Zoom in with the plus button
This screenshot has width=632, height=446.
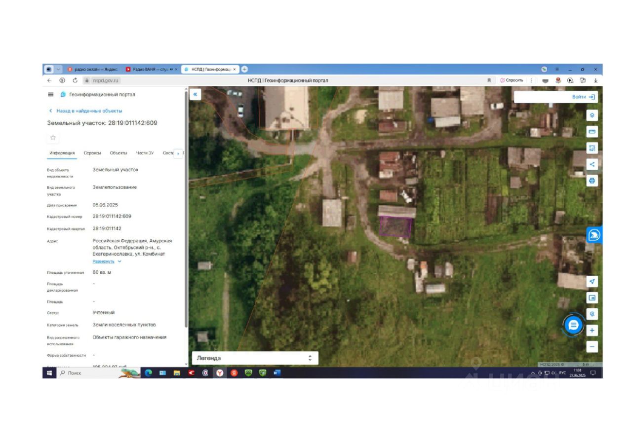point(592,331)
